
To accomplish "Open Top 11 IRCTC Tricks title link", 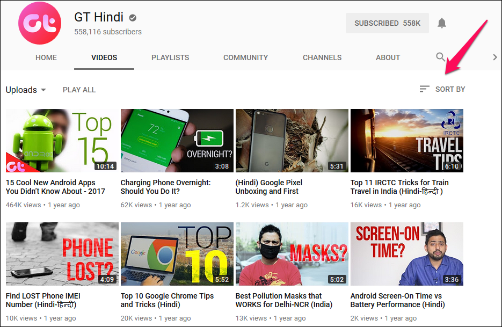I will (399, 187).
